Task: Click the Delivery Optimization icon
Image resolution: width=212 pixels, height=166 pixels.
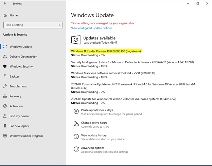Action: tap(5, 57)
